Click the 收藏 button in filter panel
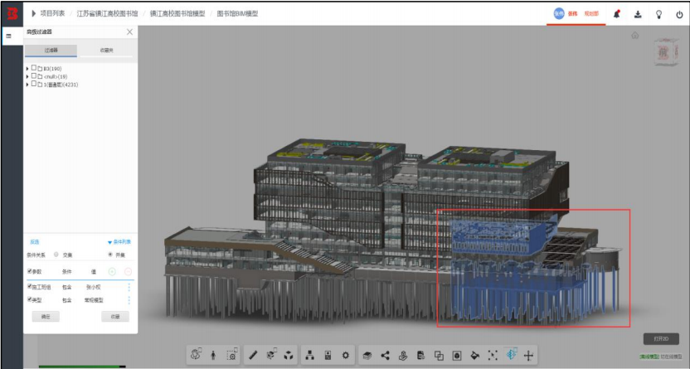This screenshot has height=369, width=690. 115,317
